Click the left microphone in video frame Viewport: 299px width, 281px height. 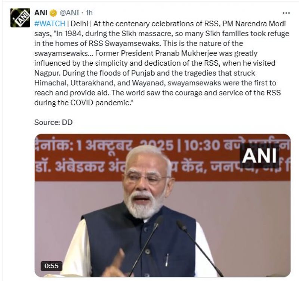(147, 245)
